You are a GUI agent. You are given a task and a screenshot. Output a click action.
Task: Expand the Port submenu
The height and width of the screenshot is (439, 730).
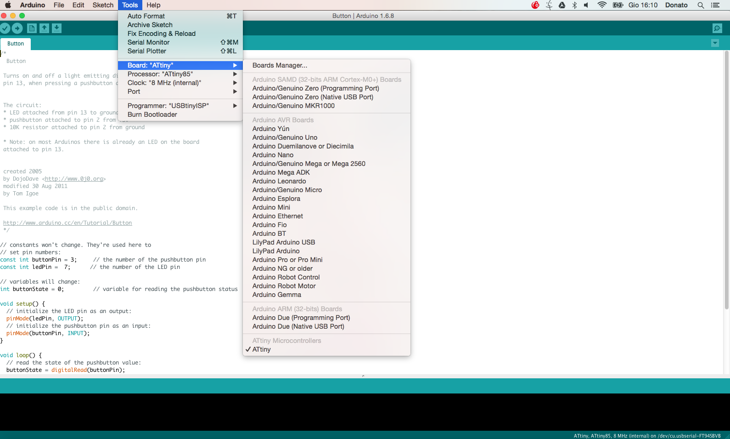click(x=180, y=91)
